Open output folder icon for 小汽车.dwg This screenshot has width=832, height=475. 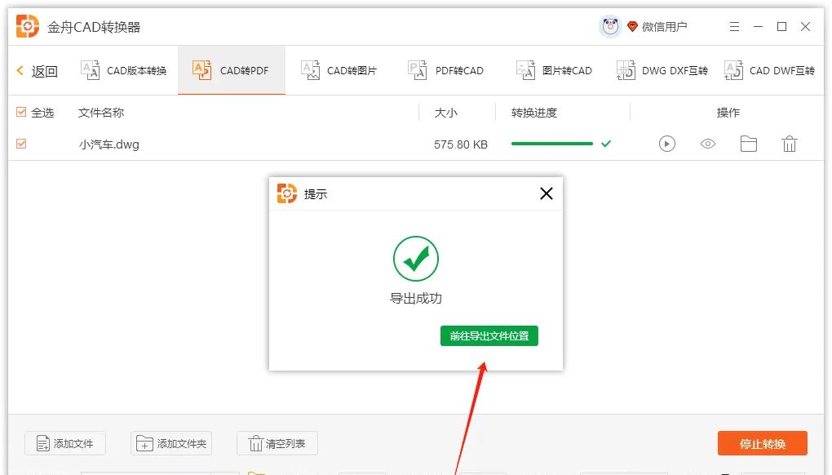(749, 144)
